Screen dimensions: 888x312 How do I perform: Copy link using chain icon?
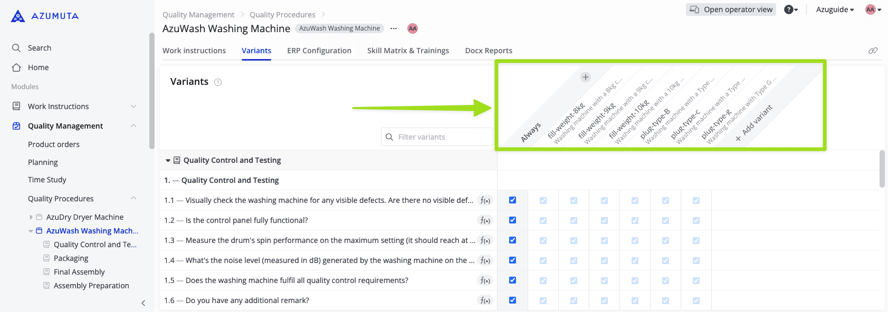pyautogui.click(x=873, y=51)
